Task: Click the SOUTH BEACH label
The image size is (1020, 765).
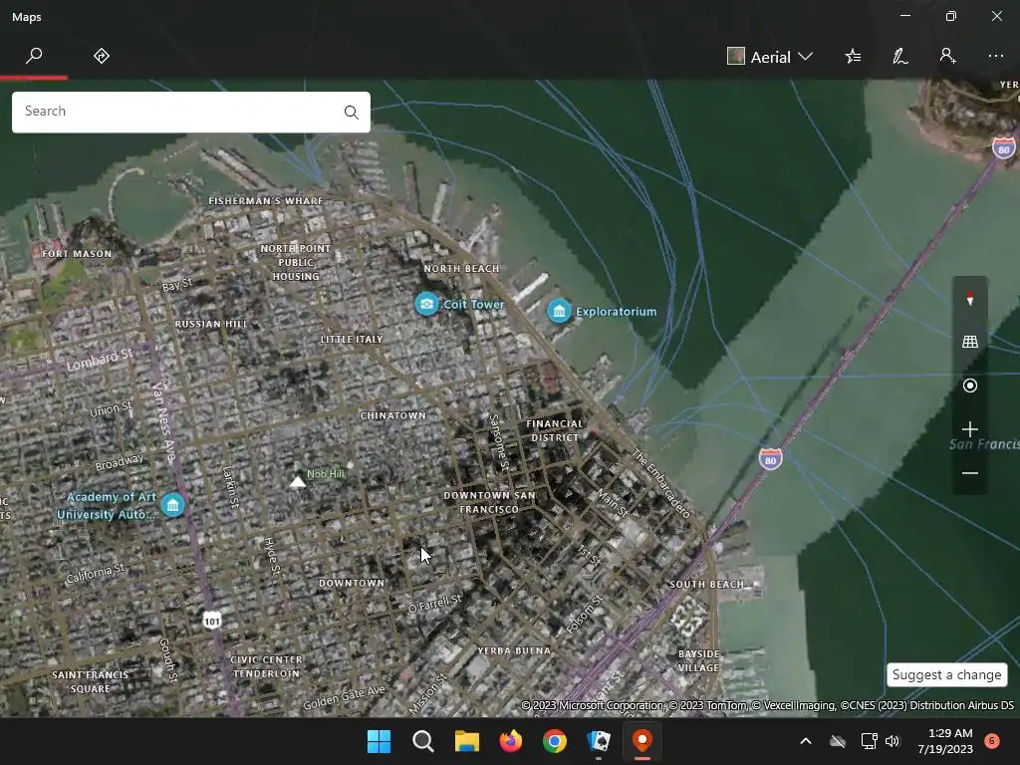Action: (706, 584)
